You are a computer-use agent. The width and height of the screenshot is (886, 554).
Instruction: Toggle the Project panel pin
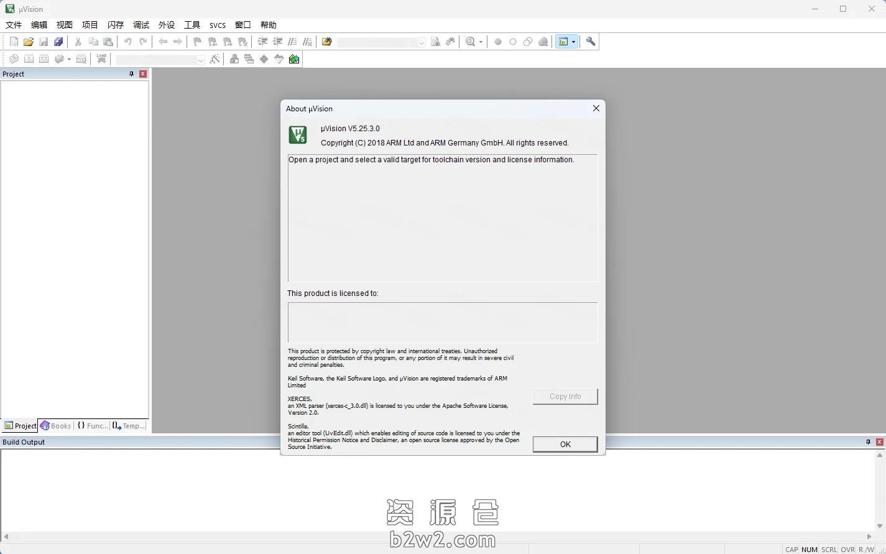(x=131, y=74)
